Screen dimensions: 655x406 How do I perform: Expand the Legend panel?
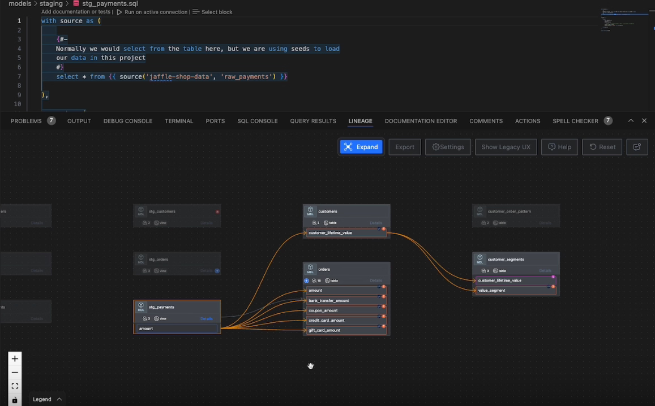coord(48,399)
